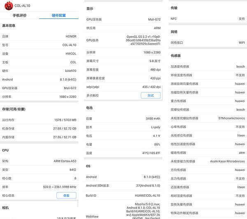This screenshot has height=219, width=247.
Task: Click the 陀螺仪传感器 row label
Action: point(180,110)
